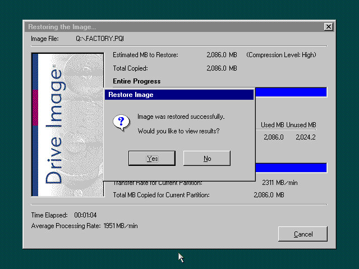
Task: Click the Unused MB column header
Action: pyautogui.click(x=301, y=125)
